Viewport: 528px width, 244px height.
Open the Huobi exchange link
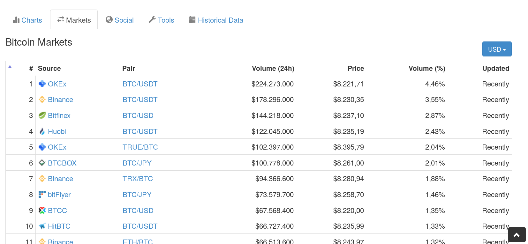[57, 131]
